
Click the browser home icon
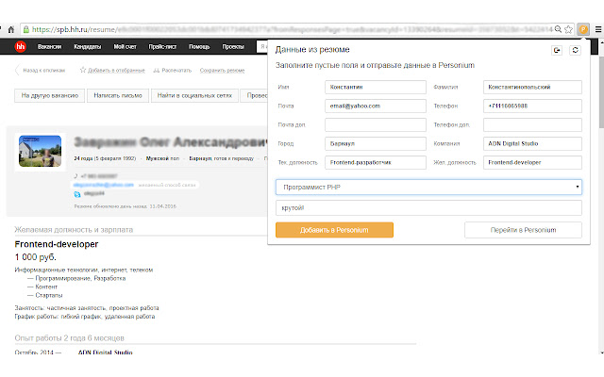[11, 29]
